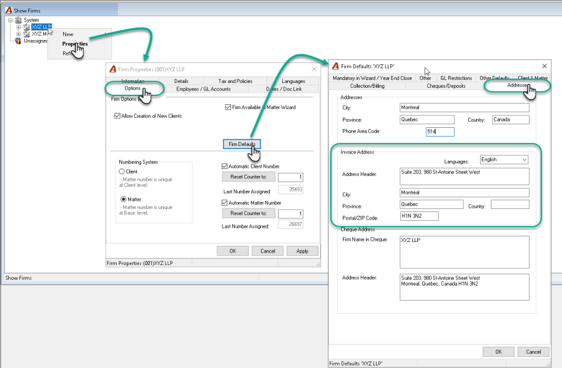
Task: Toggle the Automatic Client Number checkbox
Action: tap(225, 166)
